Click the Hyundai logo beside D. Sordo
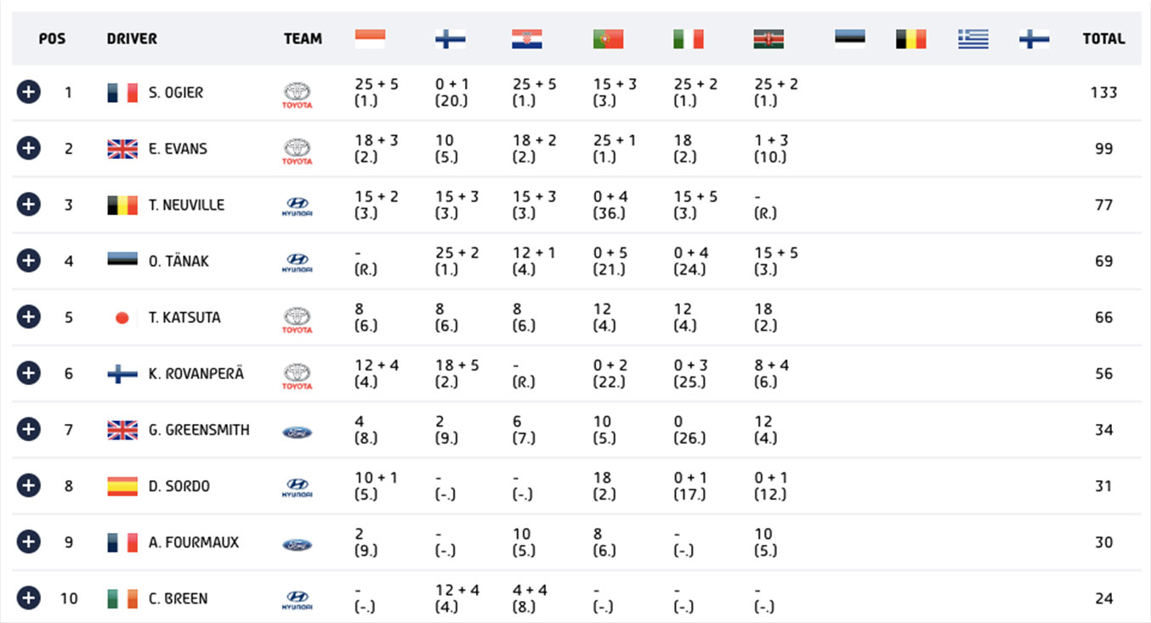This screenshot has height=623, width=1151. pos(298,488)
